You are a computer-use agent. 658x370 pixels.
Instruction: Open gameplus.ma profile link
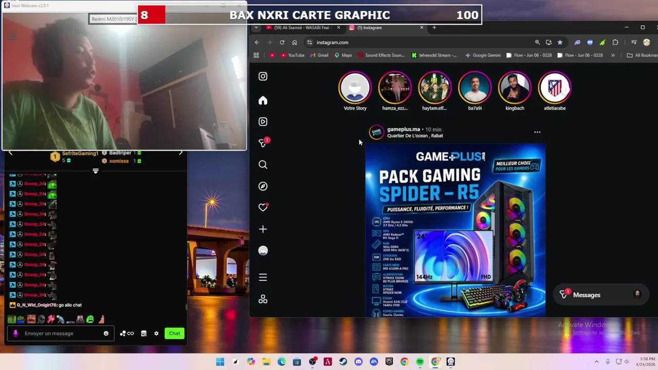pos(404,129)
